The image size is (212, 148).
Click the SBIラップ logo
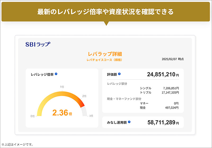pos(38,44)
